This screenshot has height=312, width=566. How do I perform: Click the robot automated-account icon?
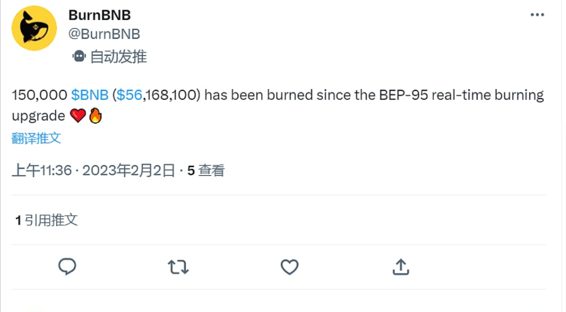pos(79,56)
